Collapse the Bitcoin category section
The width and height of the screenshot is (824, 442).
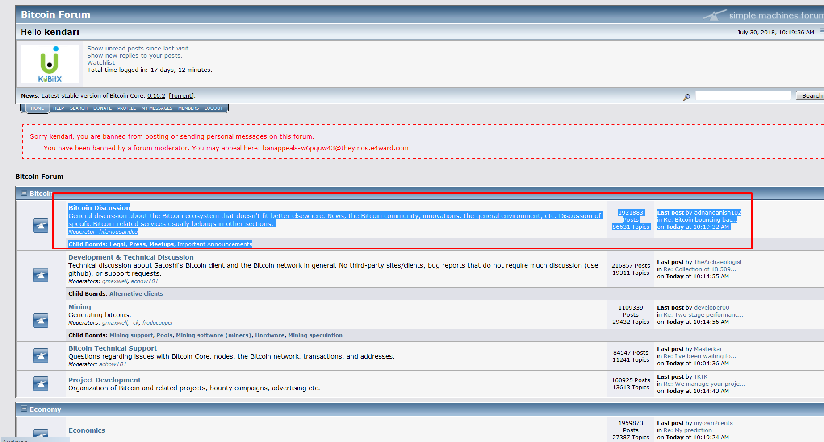point(24,193)
